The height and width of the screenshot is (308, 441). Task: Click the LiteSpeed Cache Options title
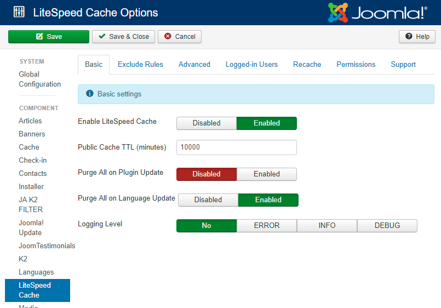tap(95, 13)
